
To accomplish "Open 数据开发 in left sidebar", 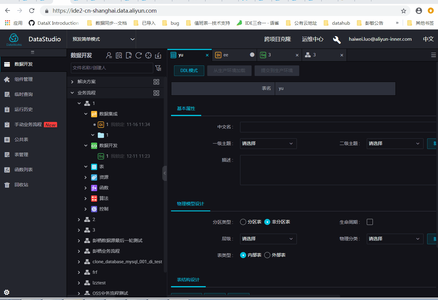I will (x=33, y=64).
